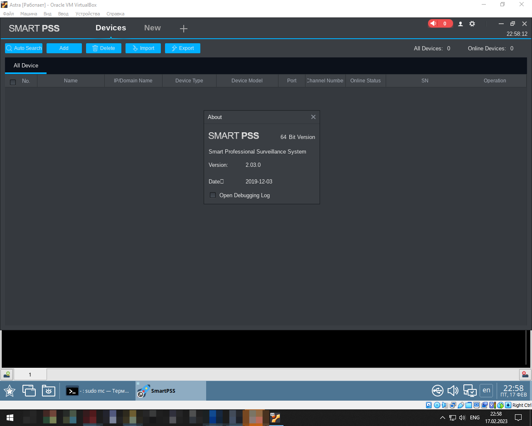Image resolution: width=532 pixels, height=426 pixels.
Task: Click the close terminal tab icon
Action: tap(525, 374)
